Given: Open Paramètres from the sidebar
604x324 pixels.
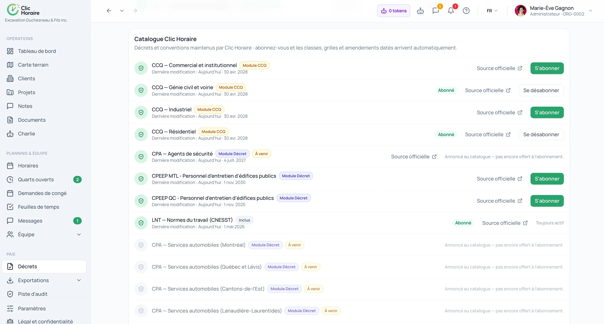Looking at the screenshot, I should (x=44, y=308).
